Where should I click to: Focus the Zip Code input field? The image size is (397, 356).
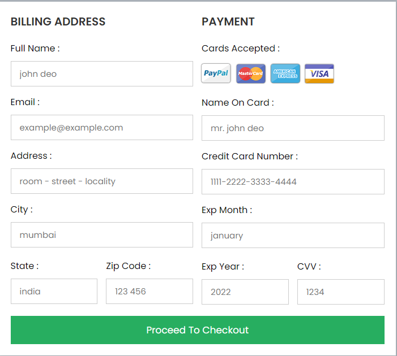click(x=150, y=292)
